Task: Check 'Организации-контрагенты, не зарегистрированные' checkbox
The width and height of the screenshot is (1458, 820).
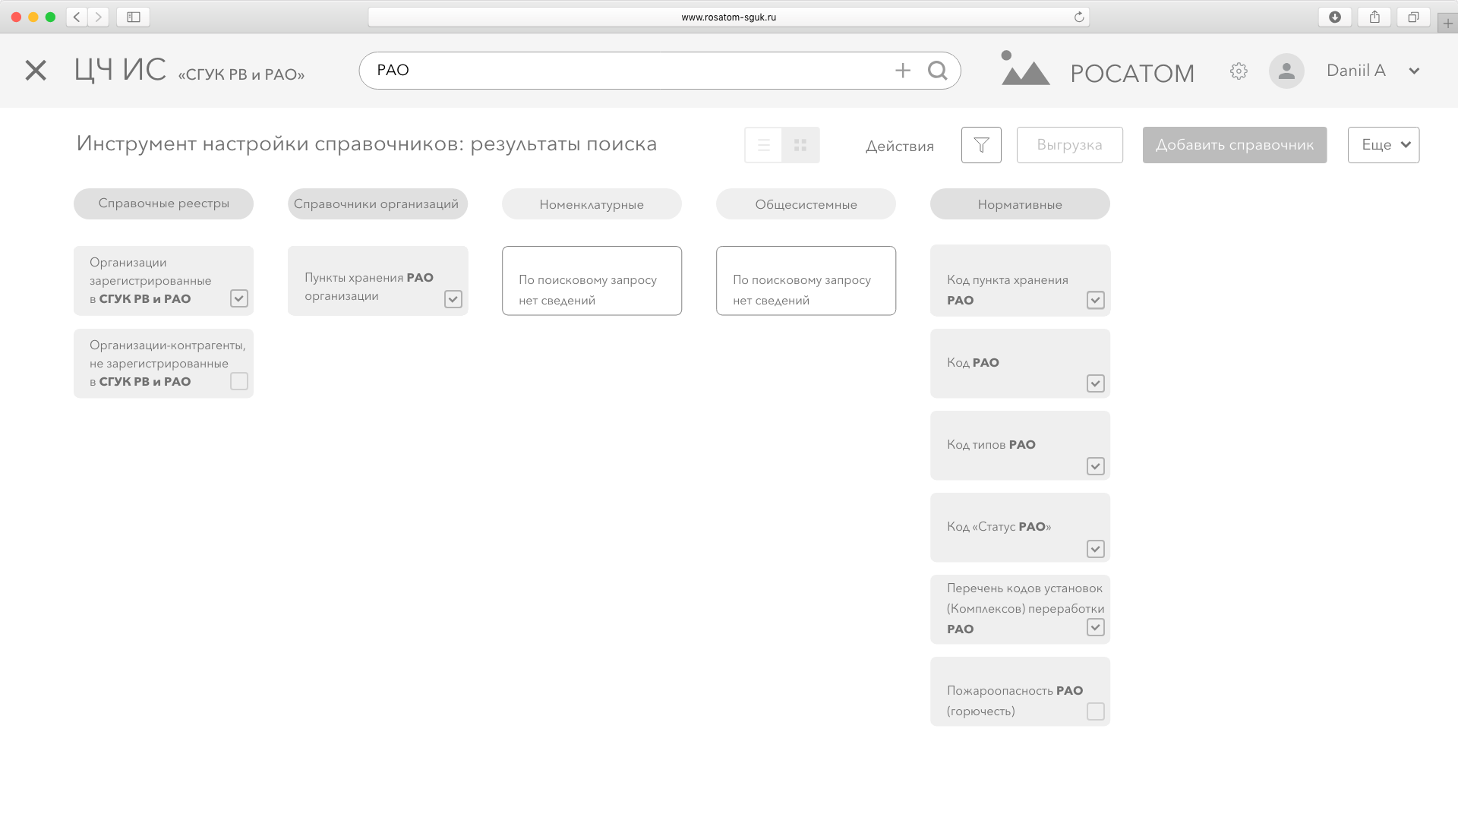Action: 239,381
